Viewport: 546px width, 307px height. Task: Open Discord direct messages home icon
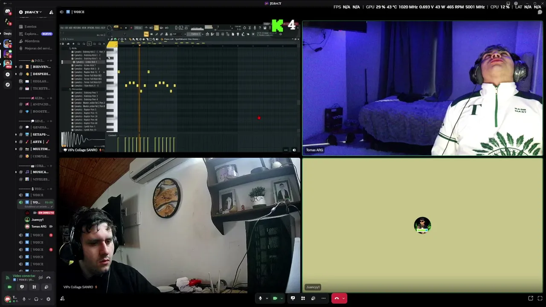(7, 12)
